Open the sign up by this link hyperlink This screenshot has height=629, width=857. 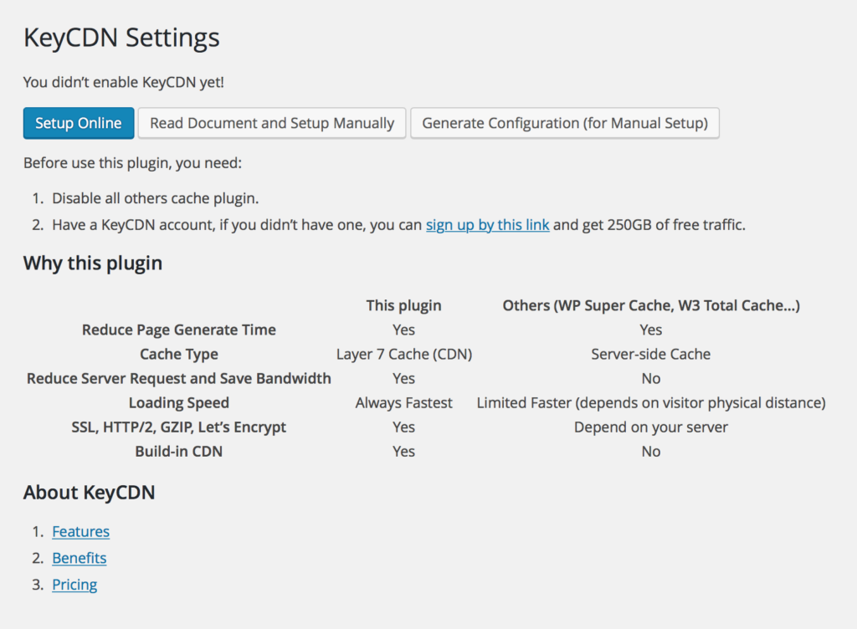click(x=487, y=224)
